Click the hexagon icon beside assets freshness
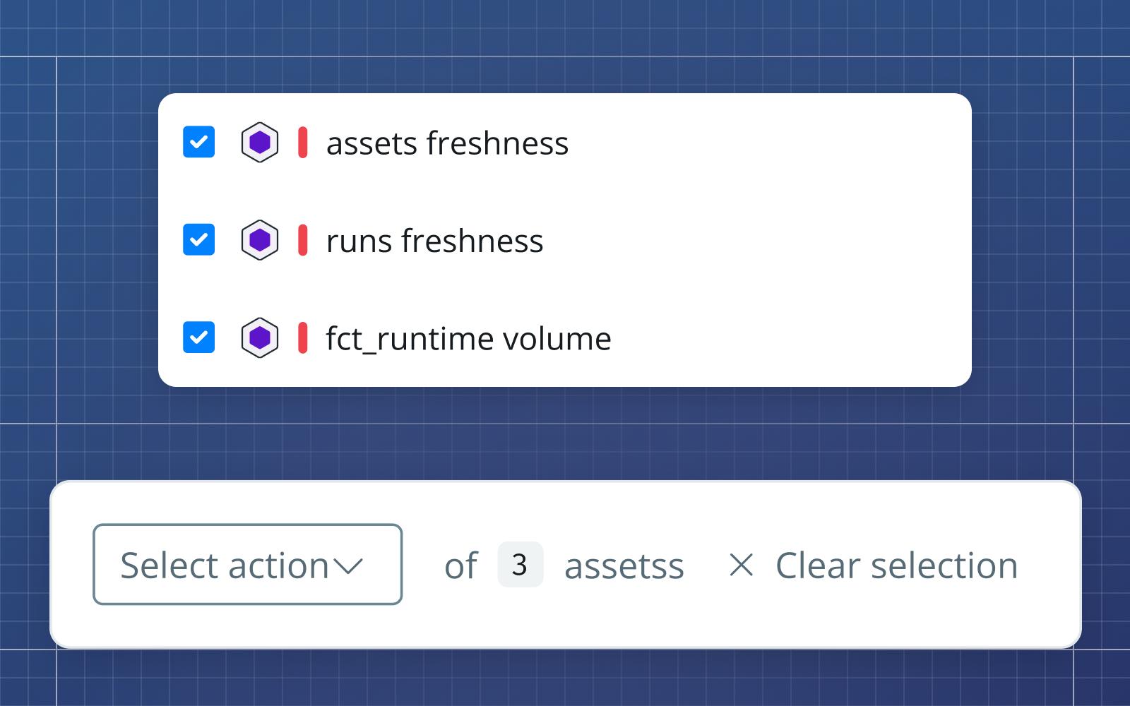The width and height of the screenshot is (1130, 706). point(260,143)
